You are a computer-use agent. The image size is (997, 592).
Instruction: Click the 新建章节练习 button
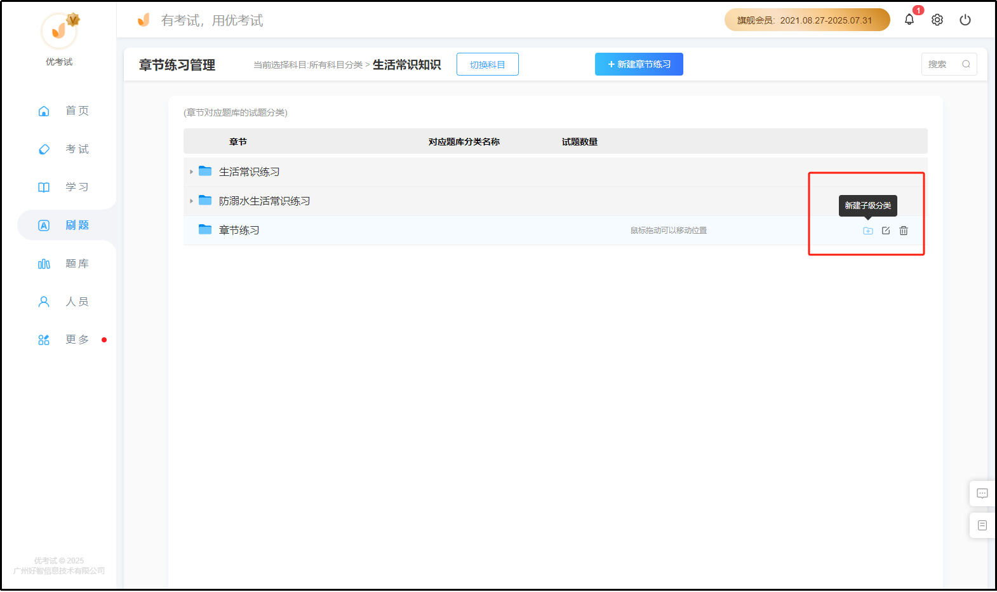(x=639, y=64)
